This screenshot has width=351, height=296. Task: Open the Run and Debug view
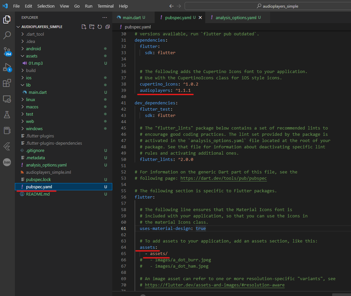tap(7, 67)
